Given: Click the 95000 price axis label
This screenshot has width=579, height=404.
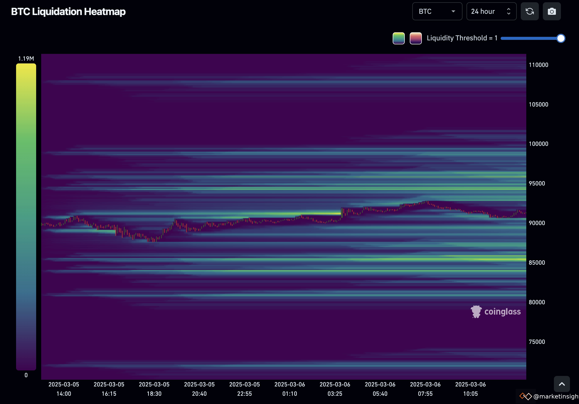Looking at the screenshot, I should (537, 183).
